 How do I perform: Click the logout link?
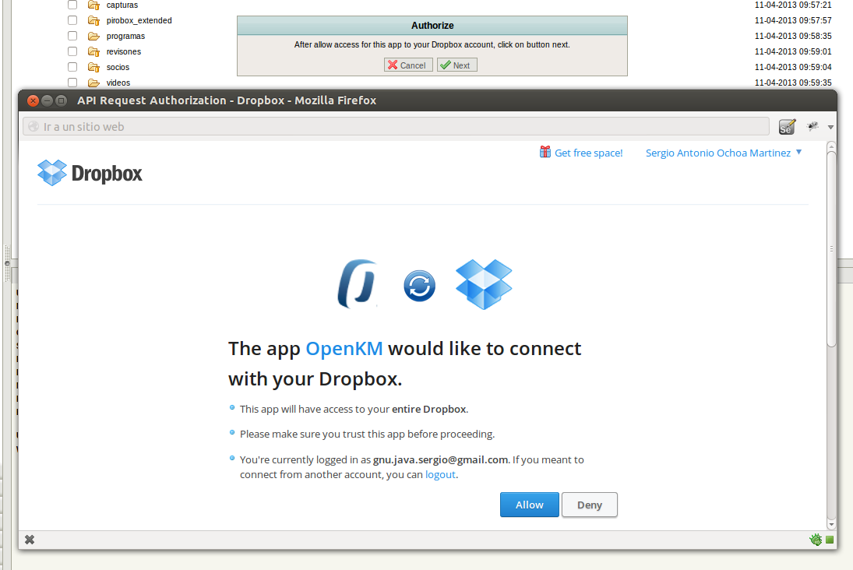pos(440,475)
